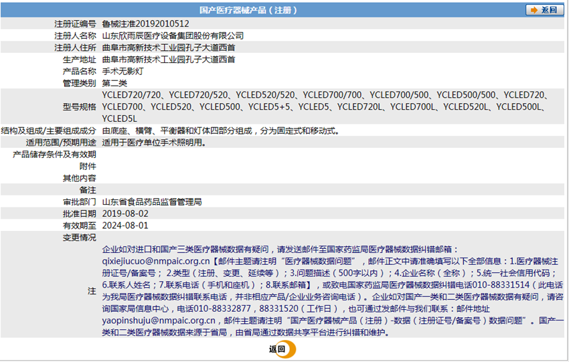The height and width of the screenshot is (362, 569).
Task: Click the 型号规格 field label
Action: point(80,107)
